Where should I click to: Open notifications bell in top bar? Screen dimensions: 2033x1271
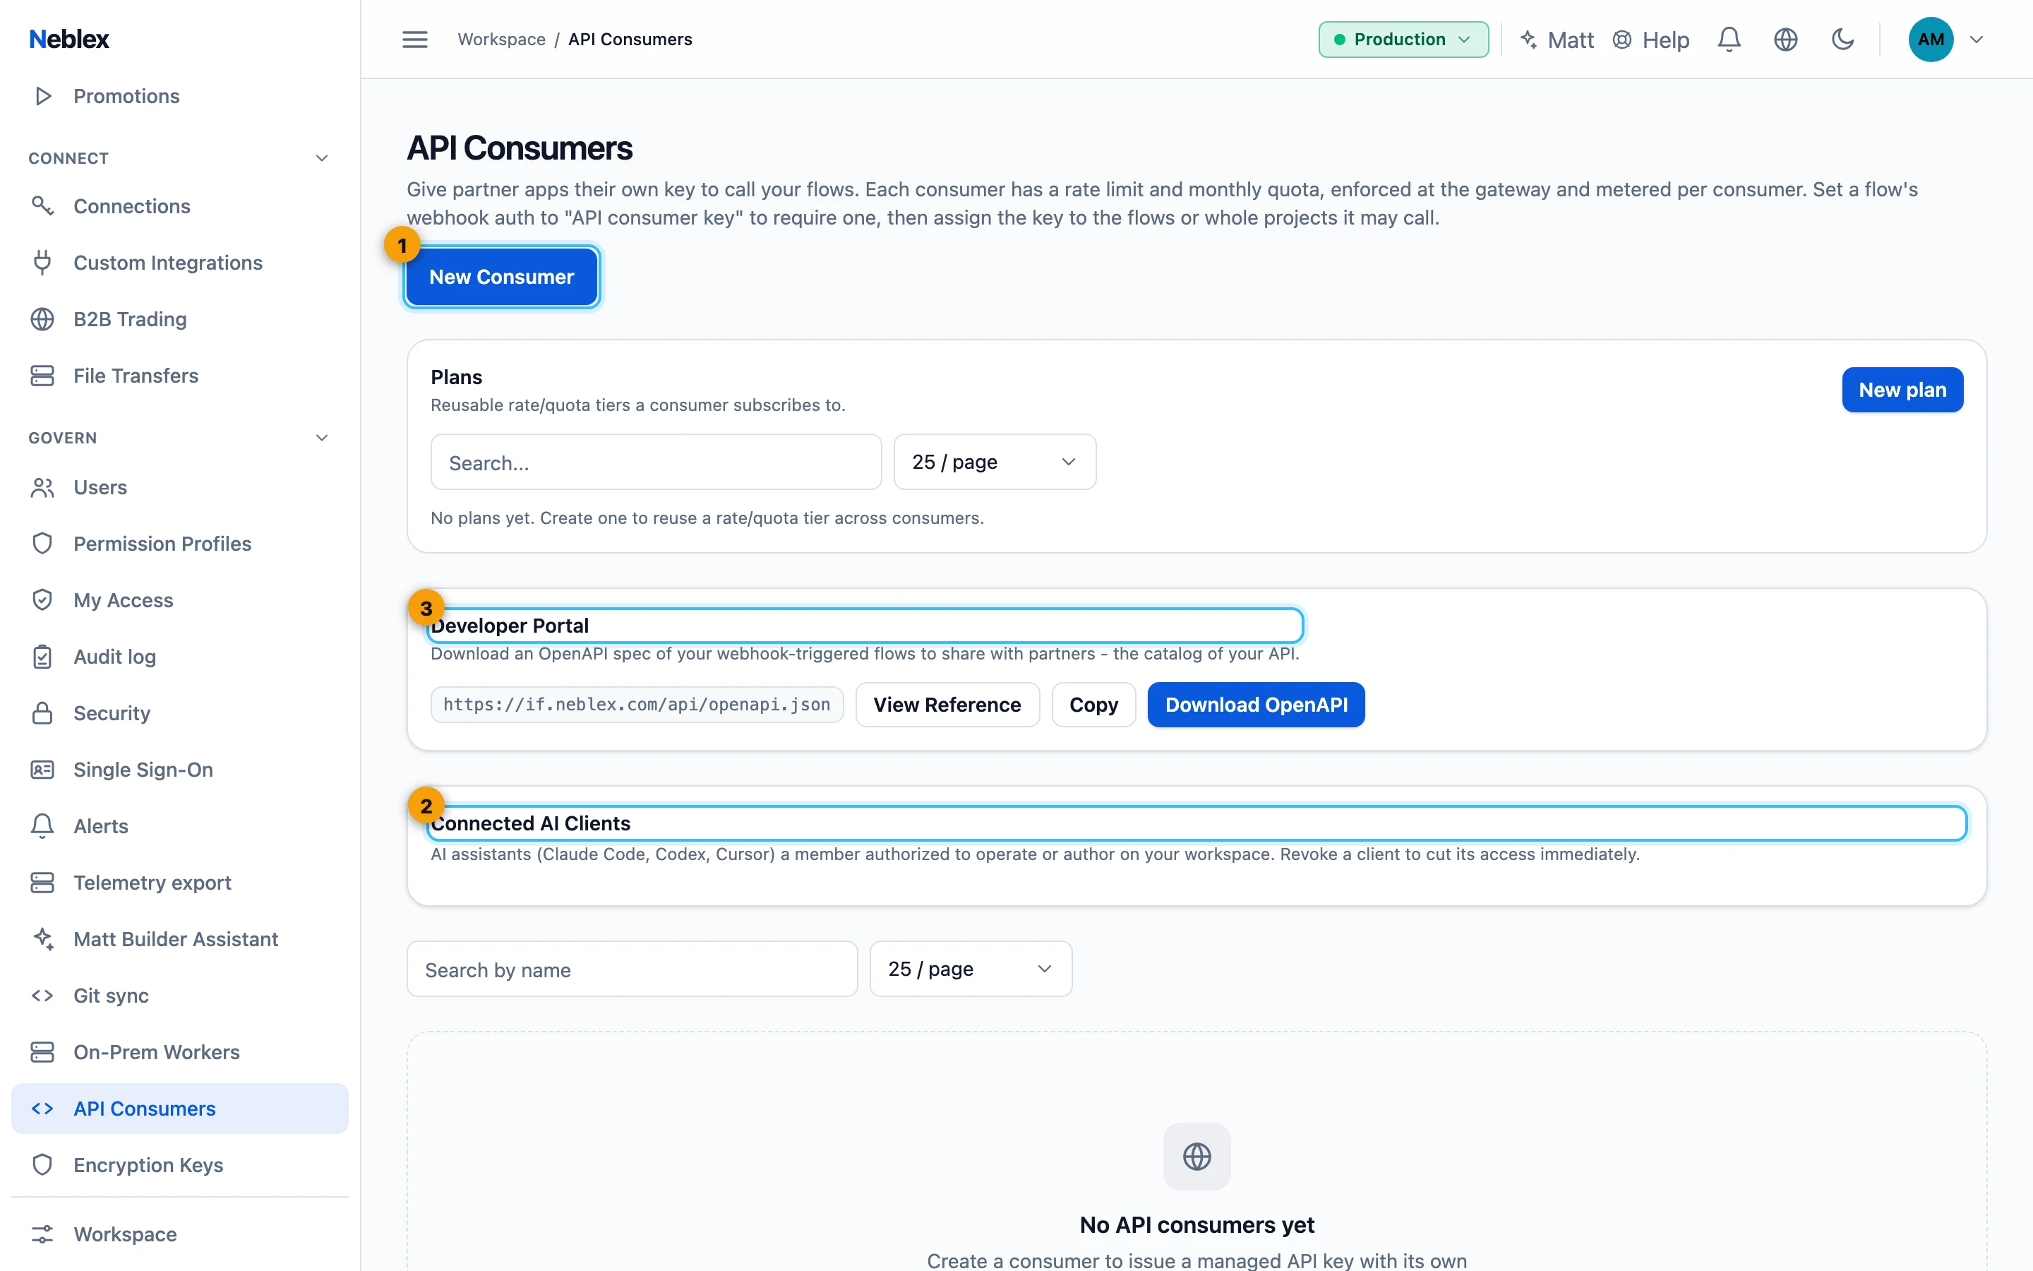[x=1729, y=40]
